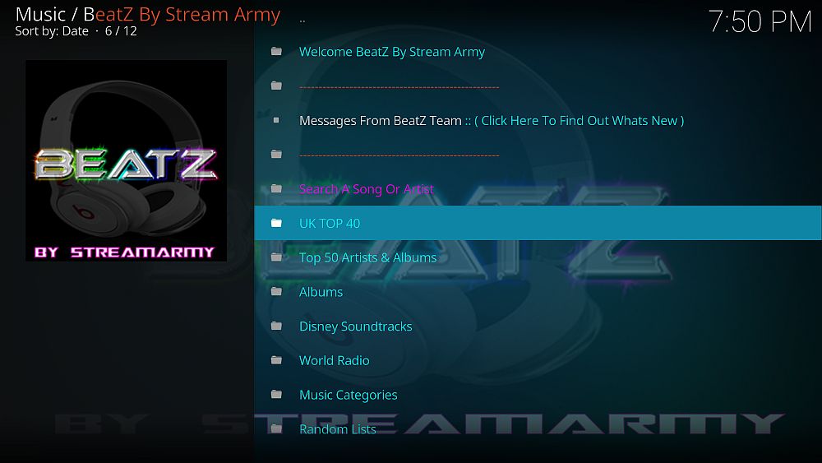Click small square icon beside Messages From BeatZ Team
Screen dimensions: 822x463
tap(276, 120)
